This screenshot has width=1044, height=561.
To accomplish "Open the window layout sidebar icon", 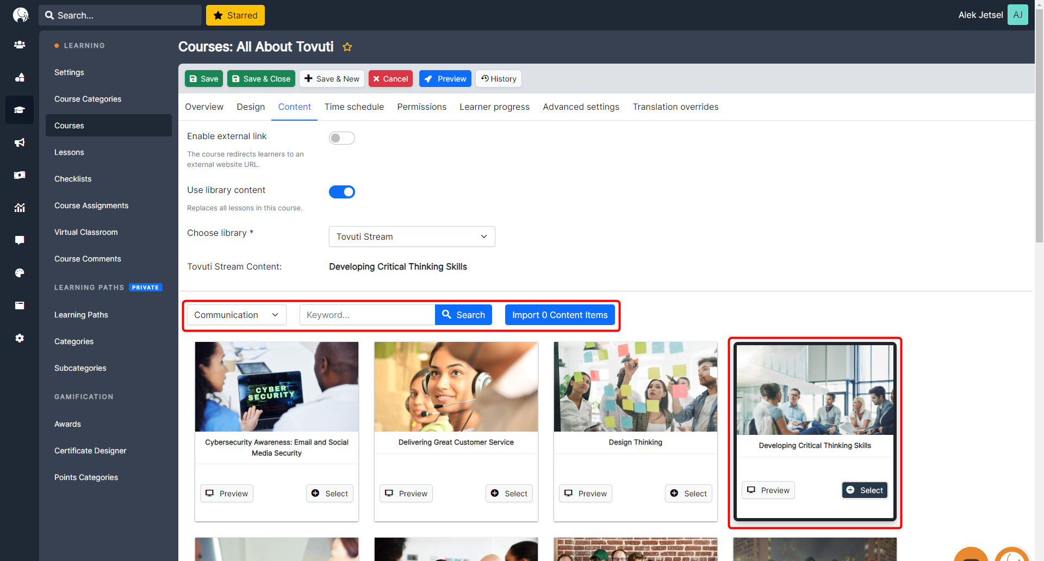I will click(20, 306).
